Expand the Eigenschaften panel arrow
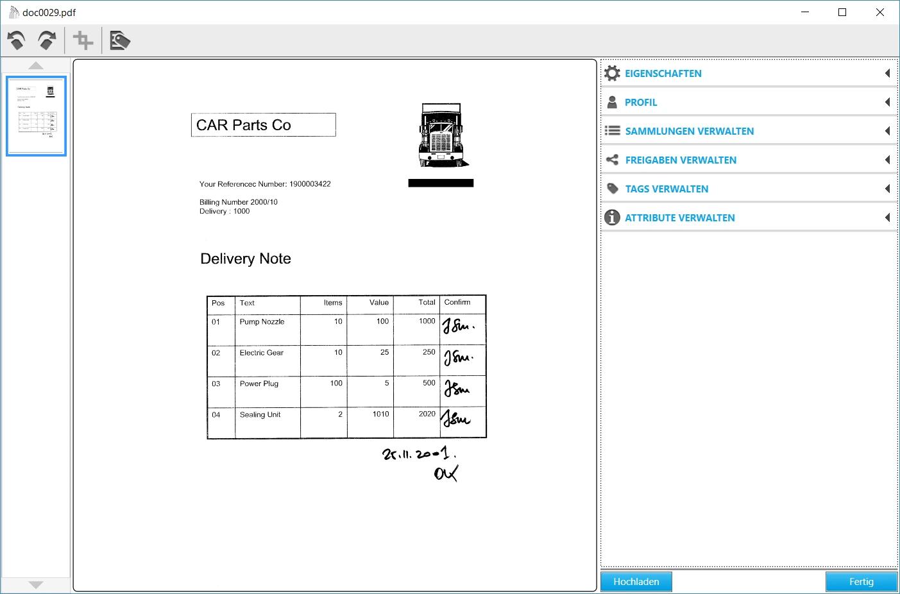Screen dimensions: 900x594 point(887,73)
